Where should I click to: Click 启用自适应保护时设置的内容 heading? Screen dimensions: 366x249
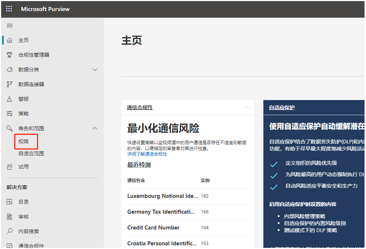(x=303, y=204)
